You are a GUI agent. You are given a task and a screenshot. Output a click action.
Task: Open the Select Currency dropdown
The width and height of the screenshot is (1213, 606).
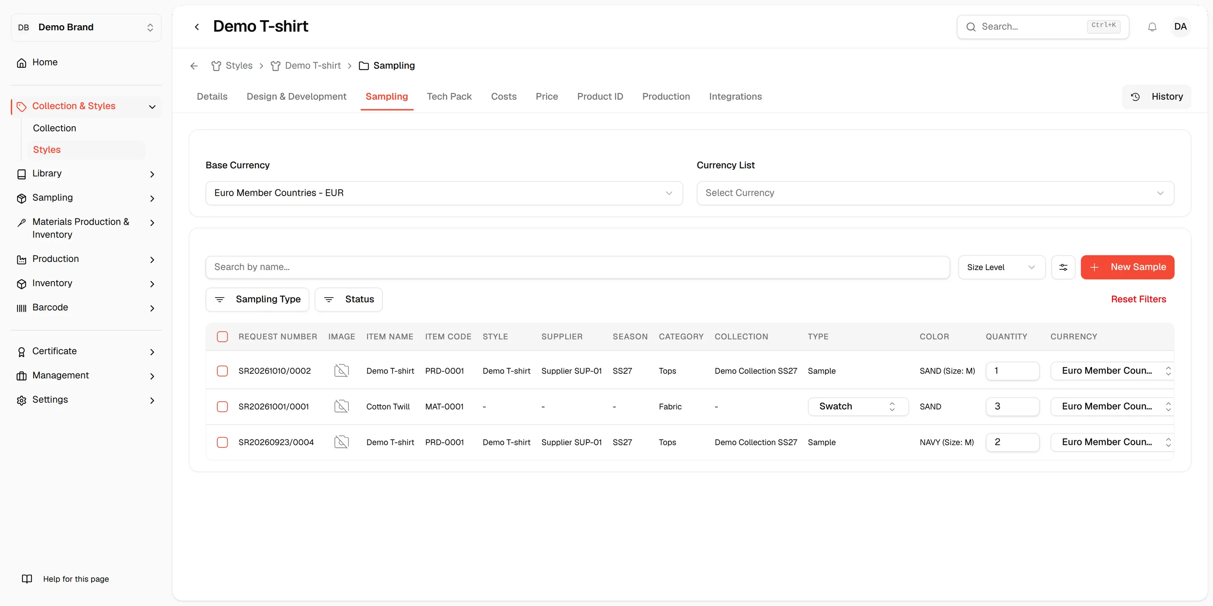pyautogui.click(x=935, y=194)
